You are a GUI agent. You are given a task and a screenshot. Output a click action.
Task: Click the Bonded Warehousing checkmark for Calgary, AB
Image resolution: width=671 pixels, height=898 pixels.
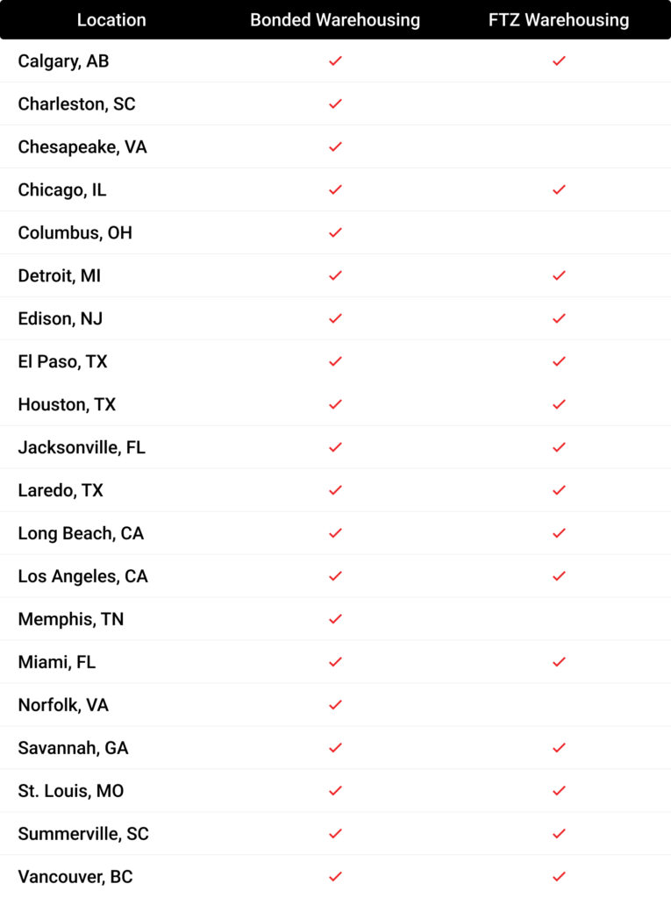[x=335, y=61]
